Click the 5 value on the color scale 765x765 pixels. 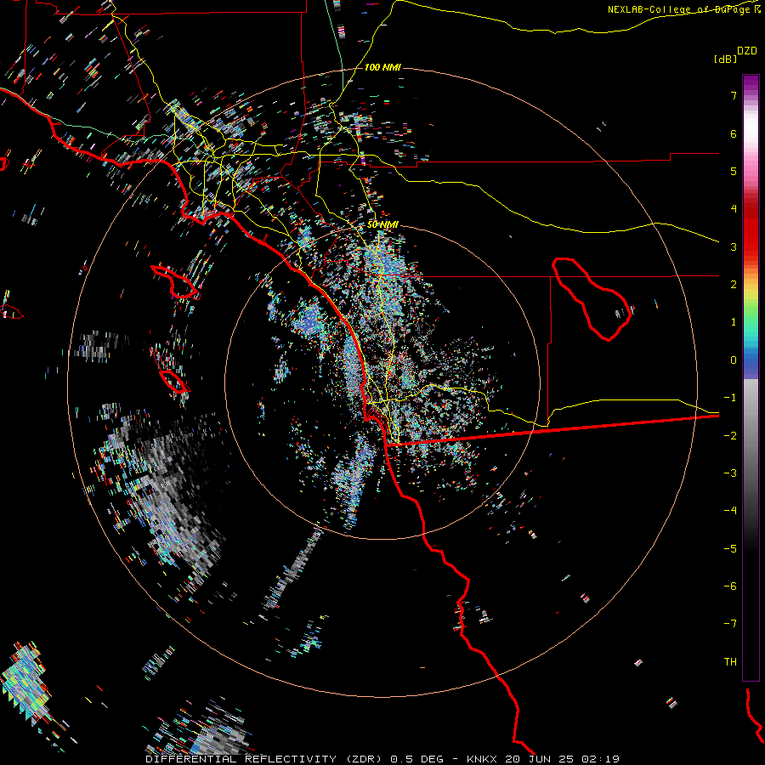point(734,171)
